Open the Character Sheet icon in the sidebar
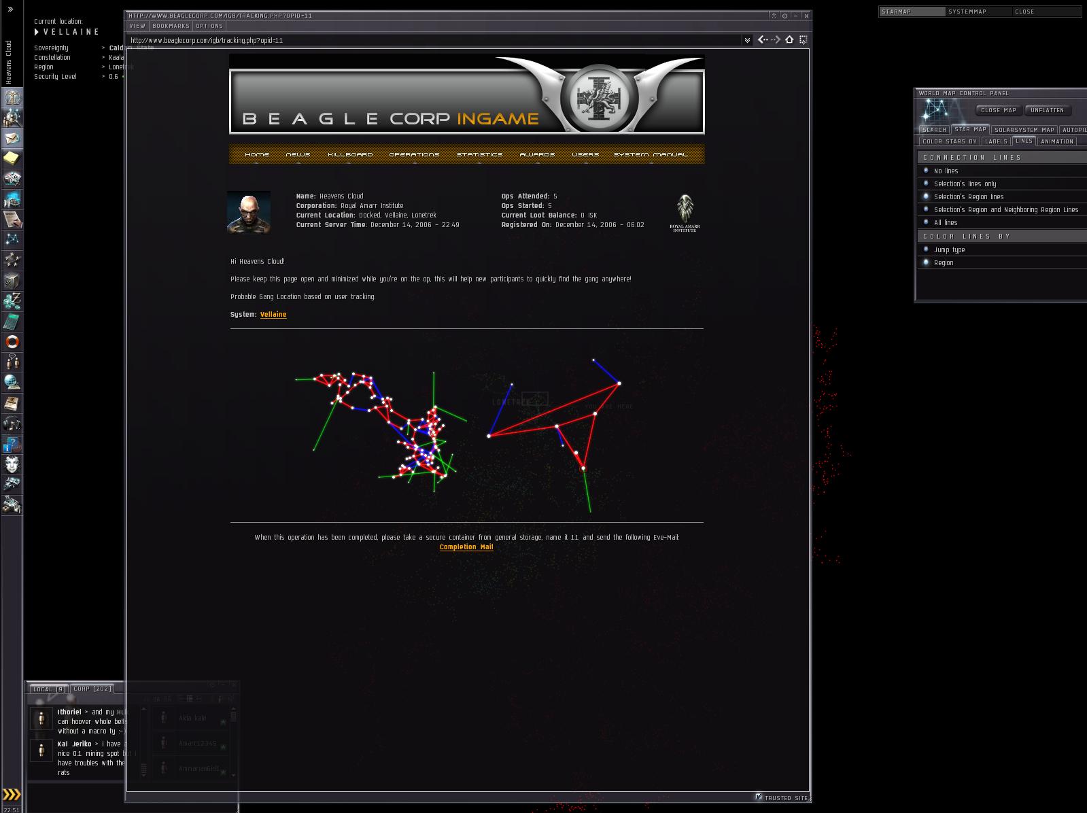 [12, 97]
